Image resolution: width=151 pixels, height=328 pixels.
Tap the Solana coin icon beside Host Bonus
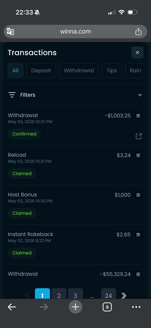tap(138, 195)
